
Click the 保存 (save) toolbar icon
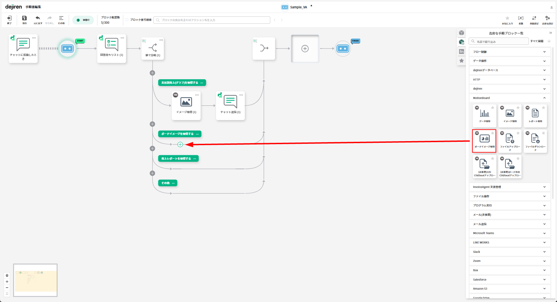[x=24, y=18]
